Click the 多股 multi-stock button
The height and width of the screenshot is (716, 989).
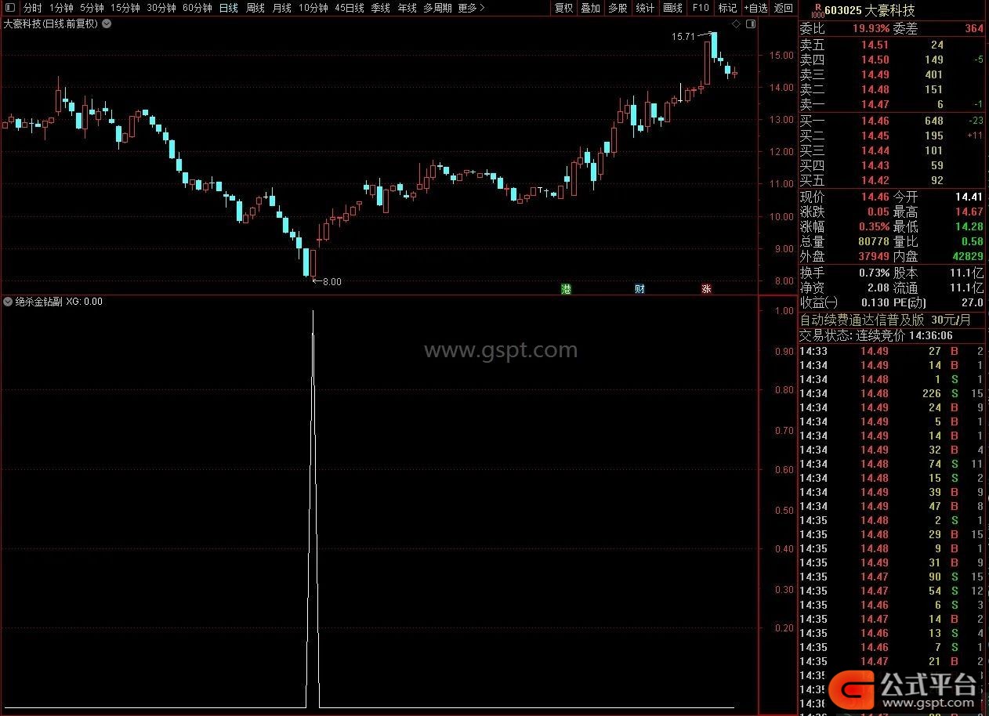pos(618,8)
